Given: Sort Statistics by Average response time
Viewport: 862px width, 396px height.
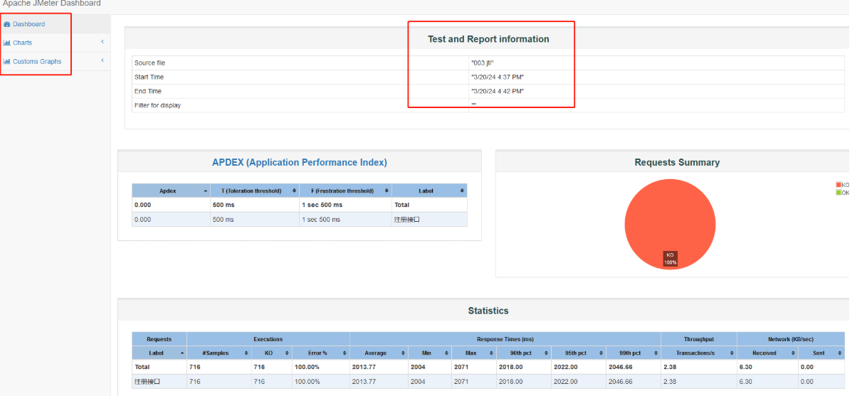Looking at the screenshot, I should 403,353.
